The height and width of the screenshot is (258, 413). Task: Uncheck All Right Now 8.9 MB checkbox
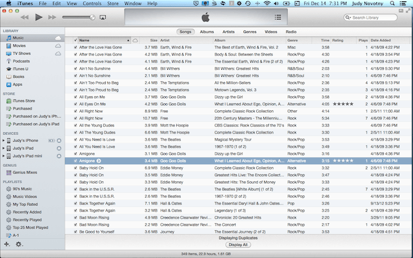pos(76,112)
